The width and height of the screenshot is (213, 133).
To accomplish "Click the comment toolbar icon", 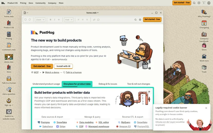I will tap(98, 19).
